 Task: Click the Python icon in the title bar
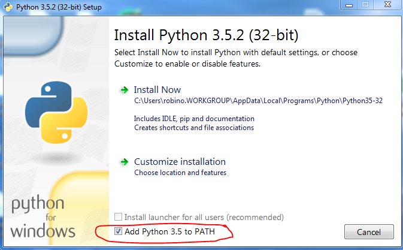[x=8, y=7]
